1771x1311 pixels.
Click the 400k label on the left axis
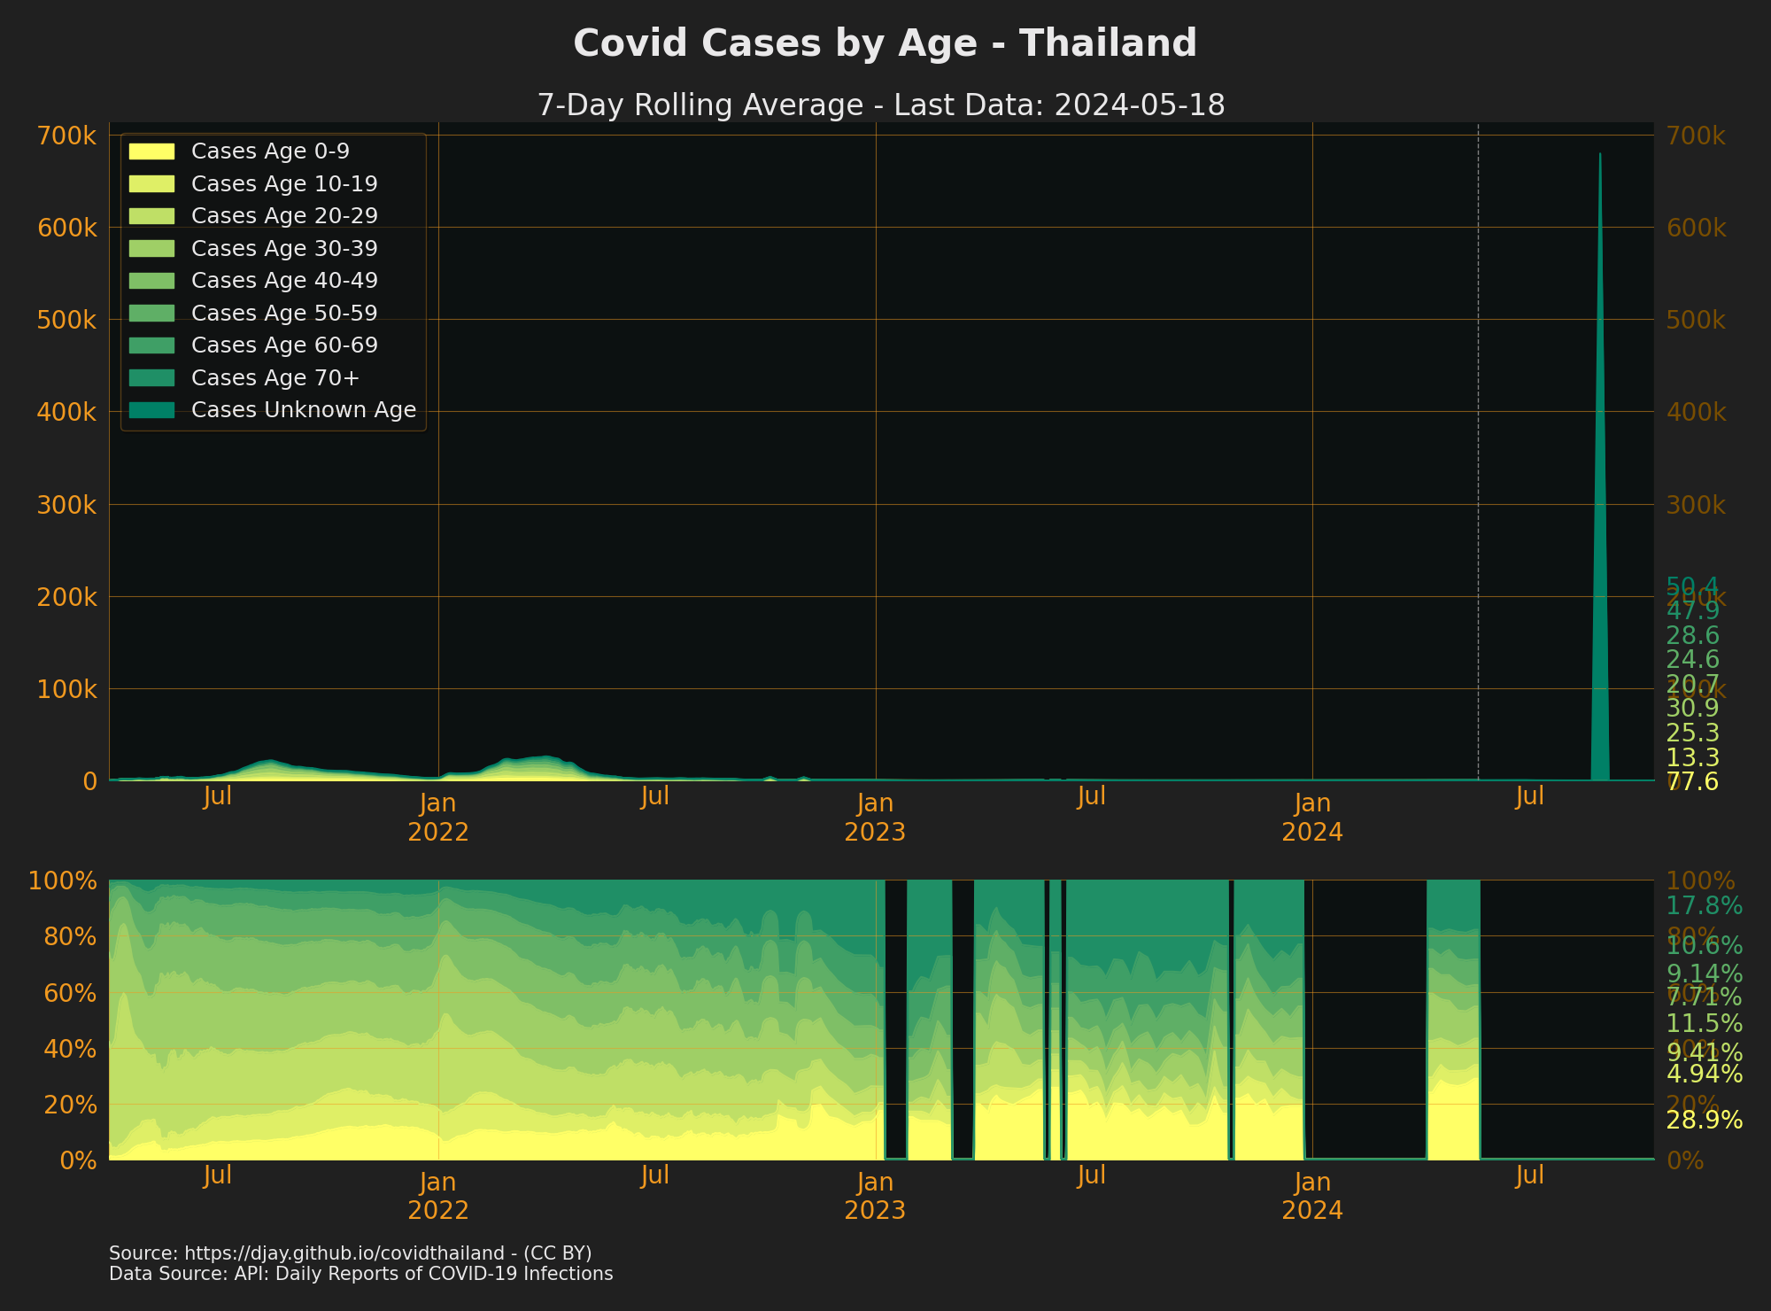pos(67,412)
